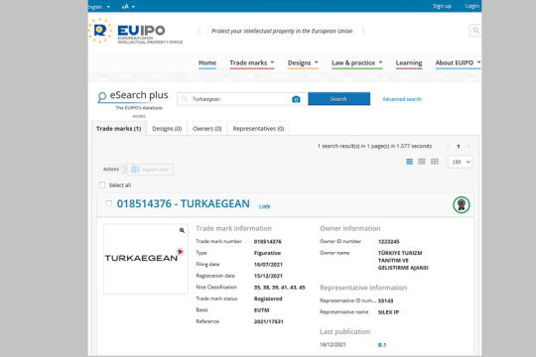536x357 pixels.
Task: Go to next results page arrow
Action: (x=469, y=147)
